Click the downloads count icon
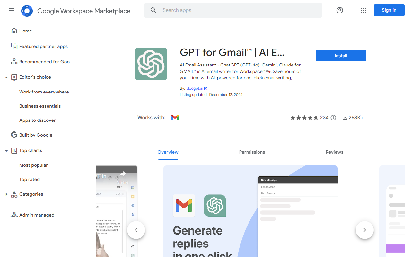Screen dimensions: 411x257 click(345, 118)
